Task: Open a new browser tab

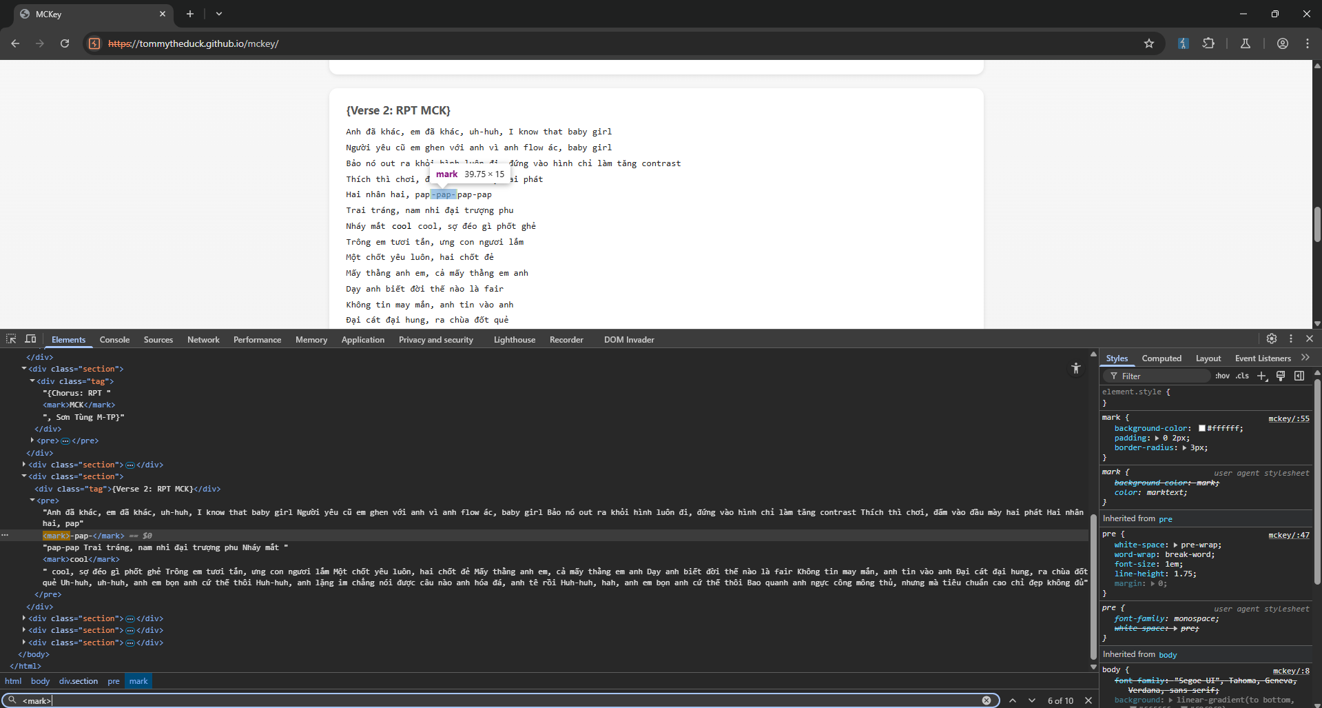Action: 190,14
